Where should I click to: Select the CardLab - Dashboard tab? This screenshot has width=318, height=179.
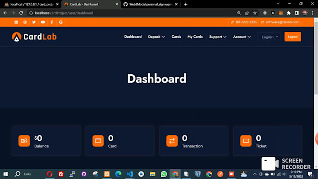coord(90,4)
